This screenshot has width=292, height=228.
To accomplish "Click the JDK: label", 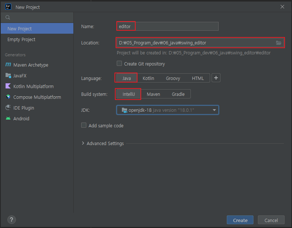I will (85, 110).
